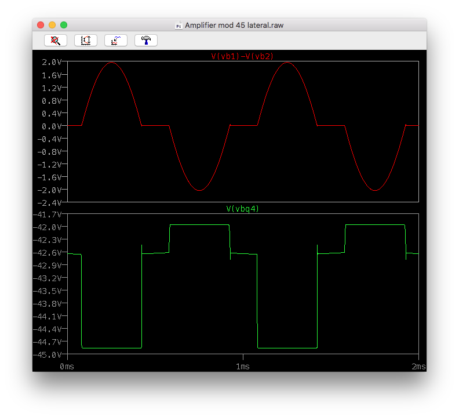
Task: Click the -2.0V vertical axis label
Action: pyautogui.click(x=50, y=190)
